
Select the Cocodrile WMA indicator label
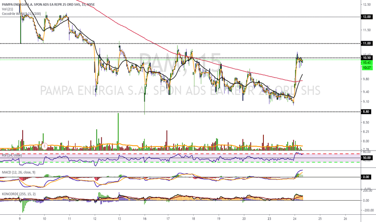(x=21, y=14)
